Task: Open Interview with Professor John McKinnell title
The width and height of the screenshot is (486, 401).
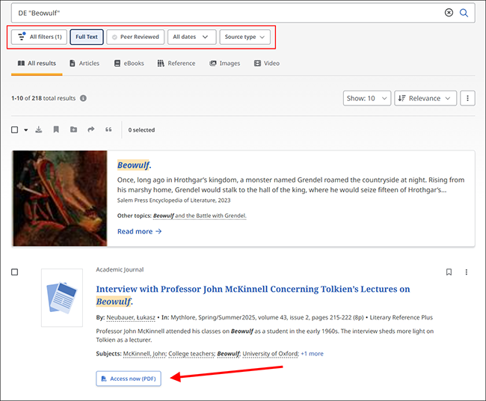Action: [x=253, y=295]
